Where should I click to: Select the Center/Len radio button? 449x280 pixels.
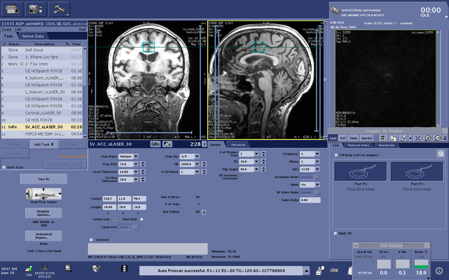tap(114, 219)
